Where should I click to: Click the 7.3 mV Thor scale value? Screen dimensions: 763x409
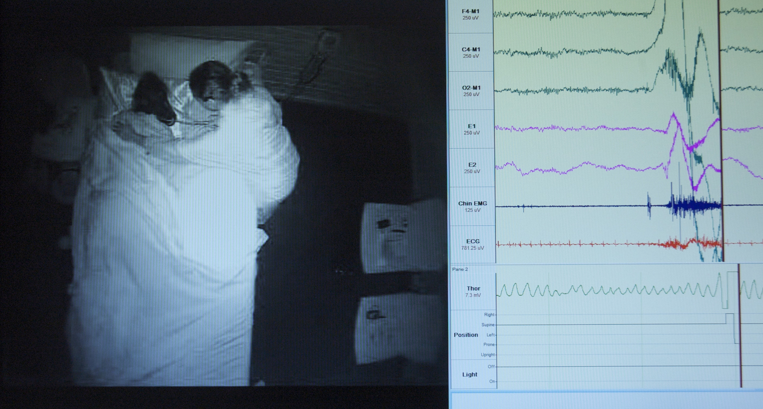(473, 295)
